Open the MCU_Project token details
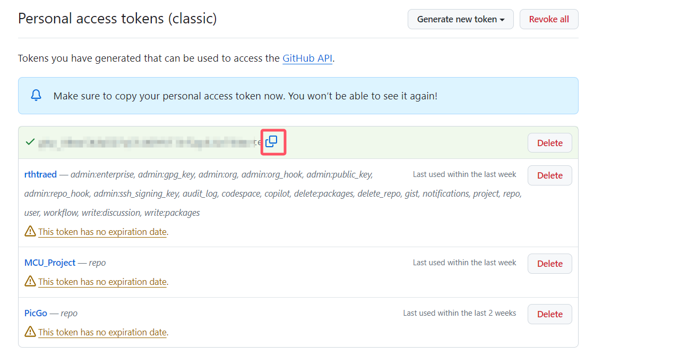 [x=50, y=263]
